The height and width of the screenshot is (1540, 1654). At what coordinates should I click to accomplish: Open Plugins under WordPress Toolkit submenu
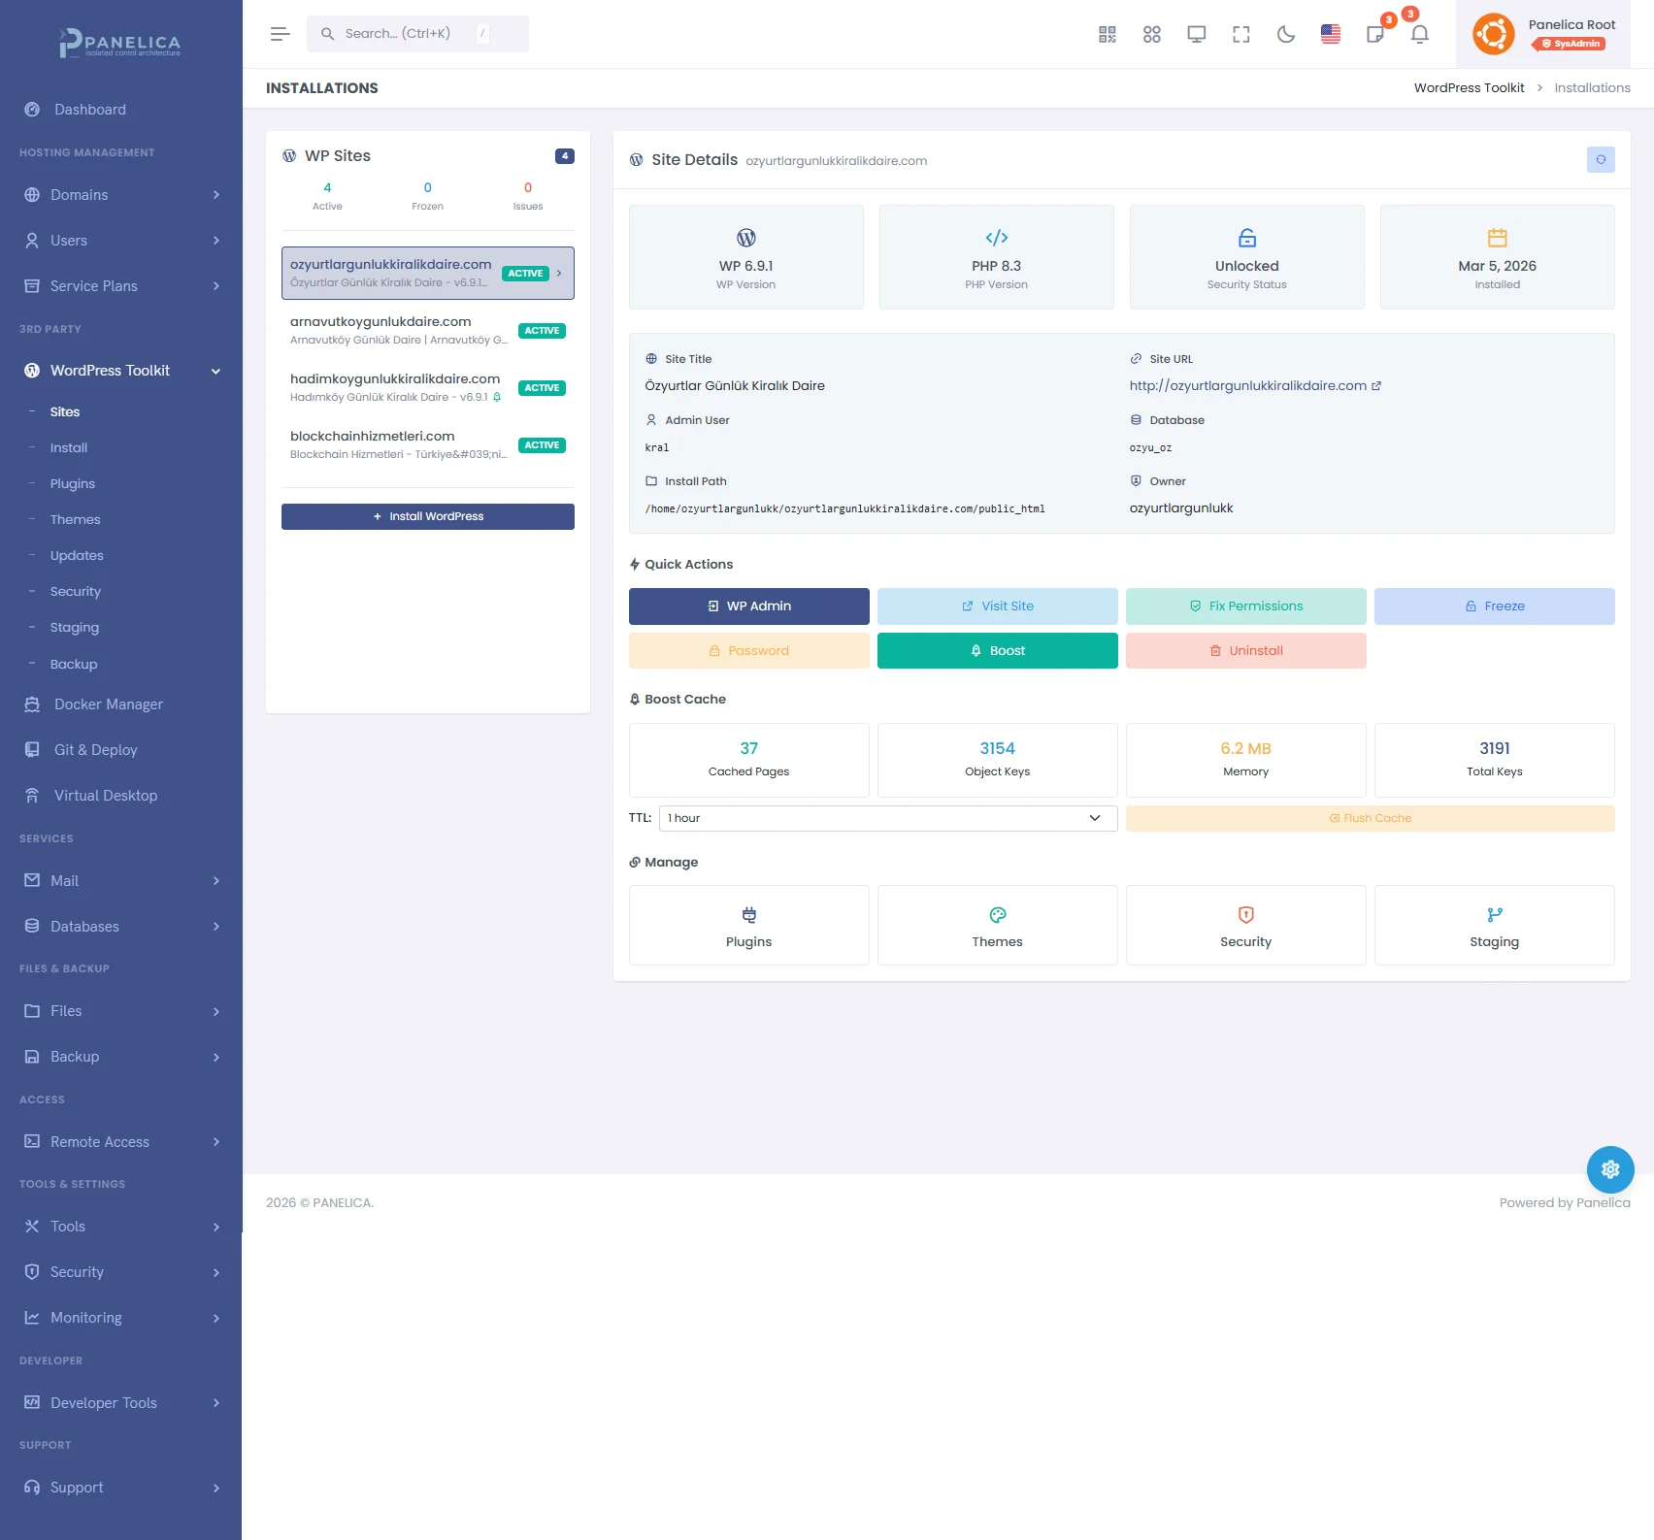73,483
